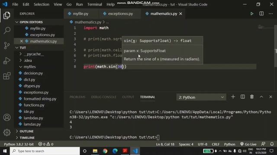277x155 pixels.
Task: Close the terminal panel
Action: 271,97
